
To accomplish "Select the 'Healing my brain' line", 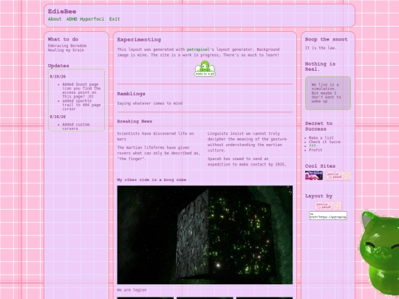I will (x=66, y=50).
